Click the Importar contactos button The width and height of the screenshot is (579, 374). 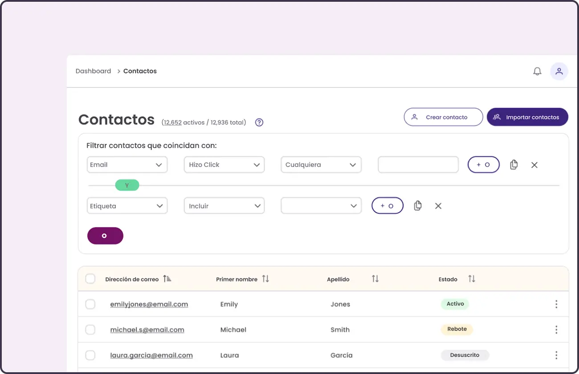[x=527, y=117]
